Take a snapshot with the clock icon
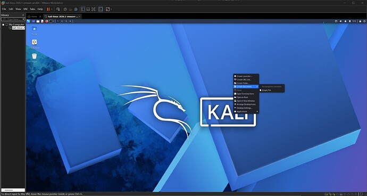 (65, 9)
